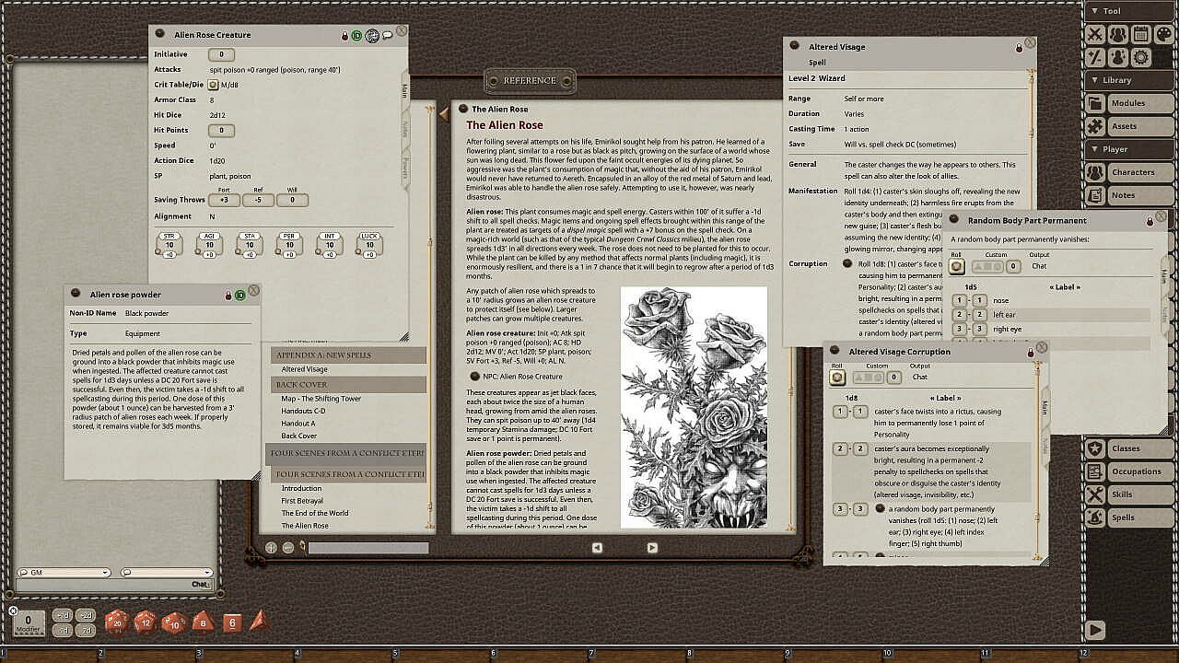Open the Modules library button

(1128, 103)
